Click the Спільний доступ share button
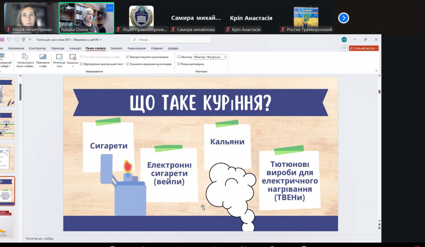The image size is (425, 247). (x=364, y=48)
